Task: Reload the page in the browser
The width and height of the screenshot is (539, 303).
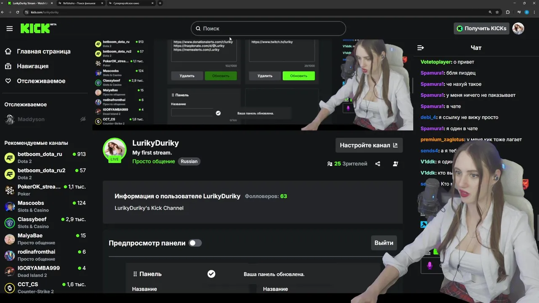Action: [x=17, y=12]
